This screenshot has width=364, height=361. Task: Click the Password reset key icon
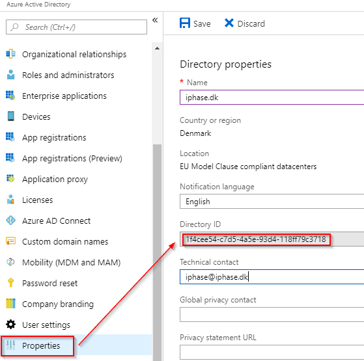10,283
